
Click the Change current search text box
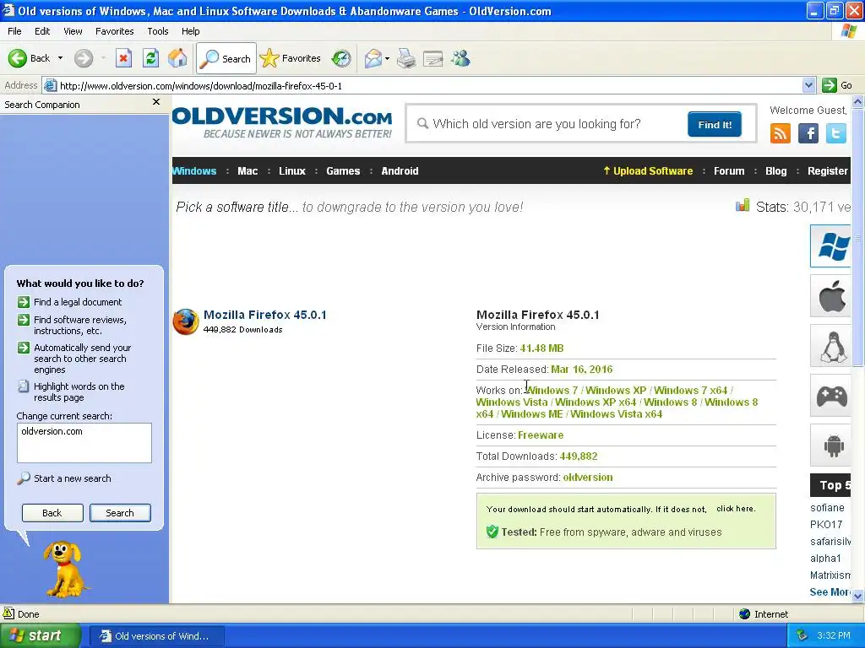click(84, 443)
